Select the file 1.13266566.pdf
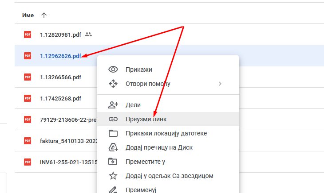 (60, 77)
